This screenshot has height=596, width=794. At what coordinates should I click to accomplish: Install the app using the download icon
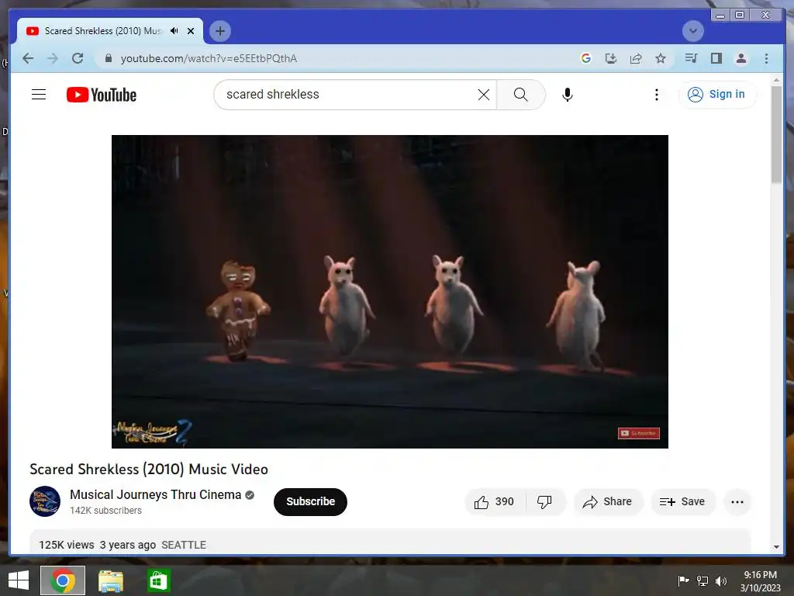(x=611, y=58)
